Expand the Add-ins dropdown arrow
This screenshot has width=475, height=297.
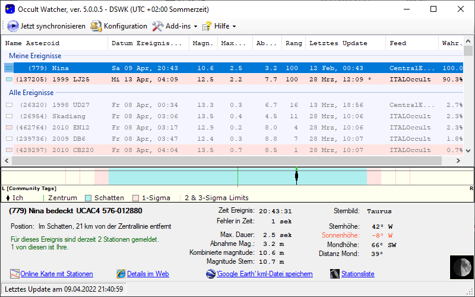tap(195, 27)
